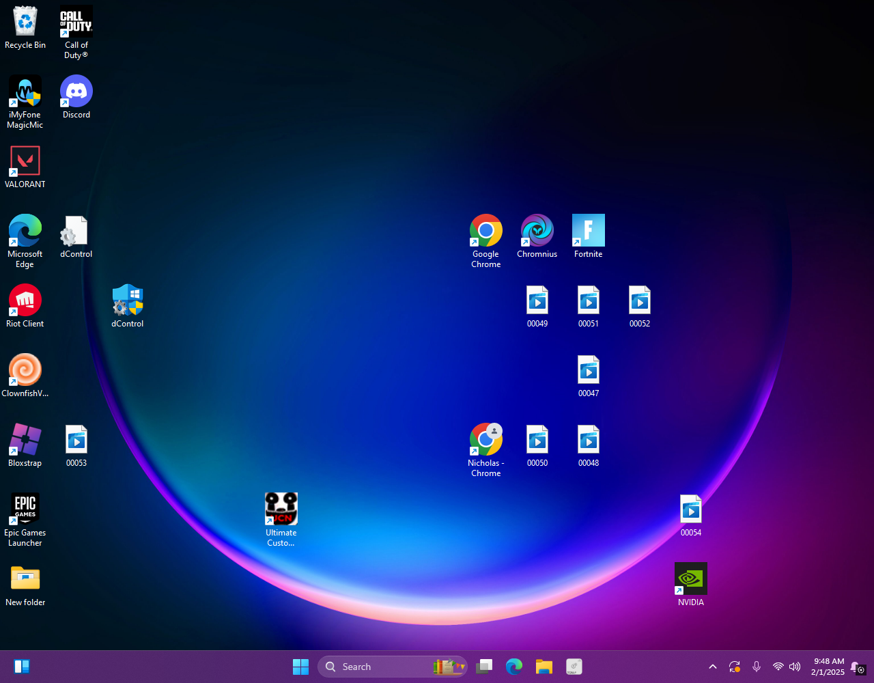The width and height of the screenshot is (874, 683).
Task: Click the Ultimate Custo... game shortcut
Action: (x=281, y=520)
